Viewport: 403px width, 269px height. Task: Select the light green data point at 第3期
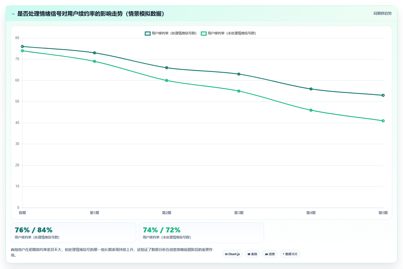pyautogui.click(x=239, y=91)
